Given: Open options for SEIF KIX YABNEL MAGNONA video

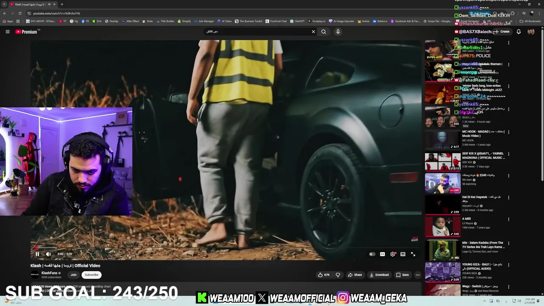Looking at the screenshot, I should point(508,154).
